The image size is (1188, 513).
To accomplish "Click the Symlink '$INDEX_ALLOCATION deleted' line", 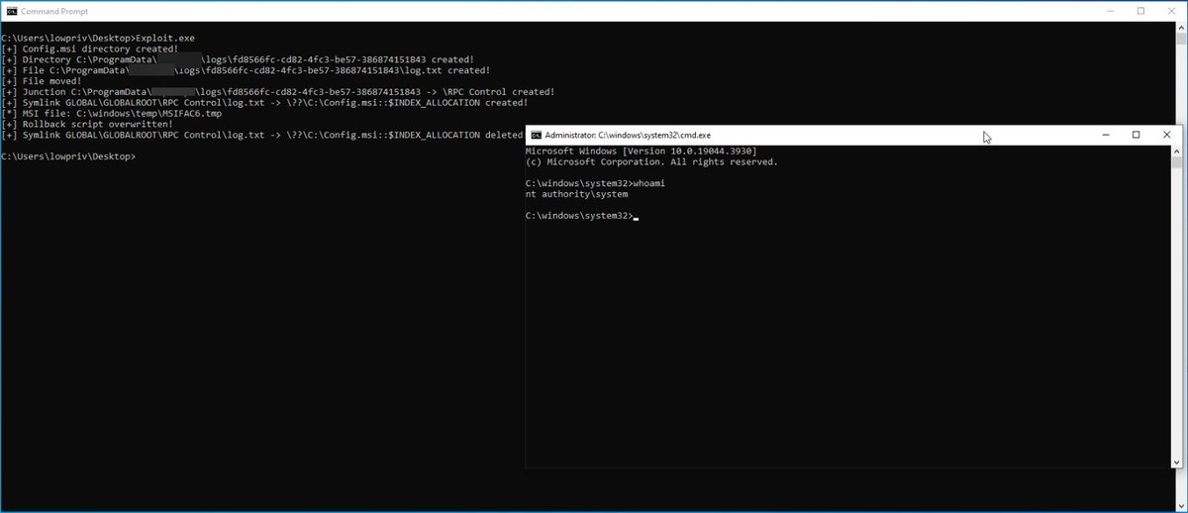I will pos(262,136).
